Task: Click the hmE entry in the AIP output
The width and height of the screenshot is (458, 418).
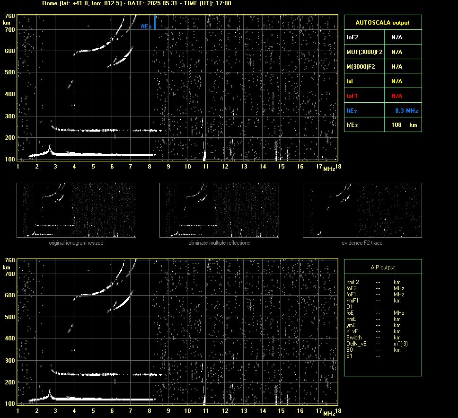Action: pos(351,319)
